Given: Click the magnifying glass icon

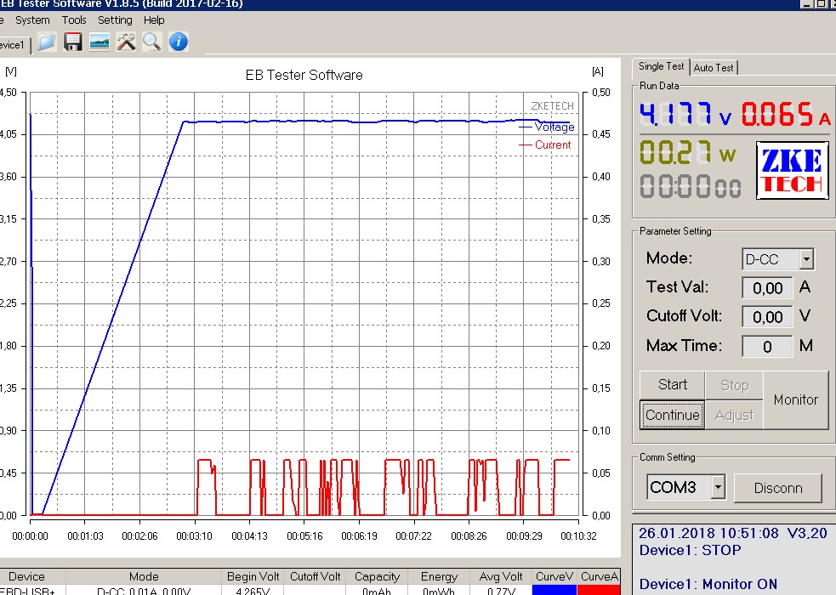Looking at the screenshot, I should (152, 42).
